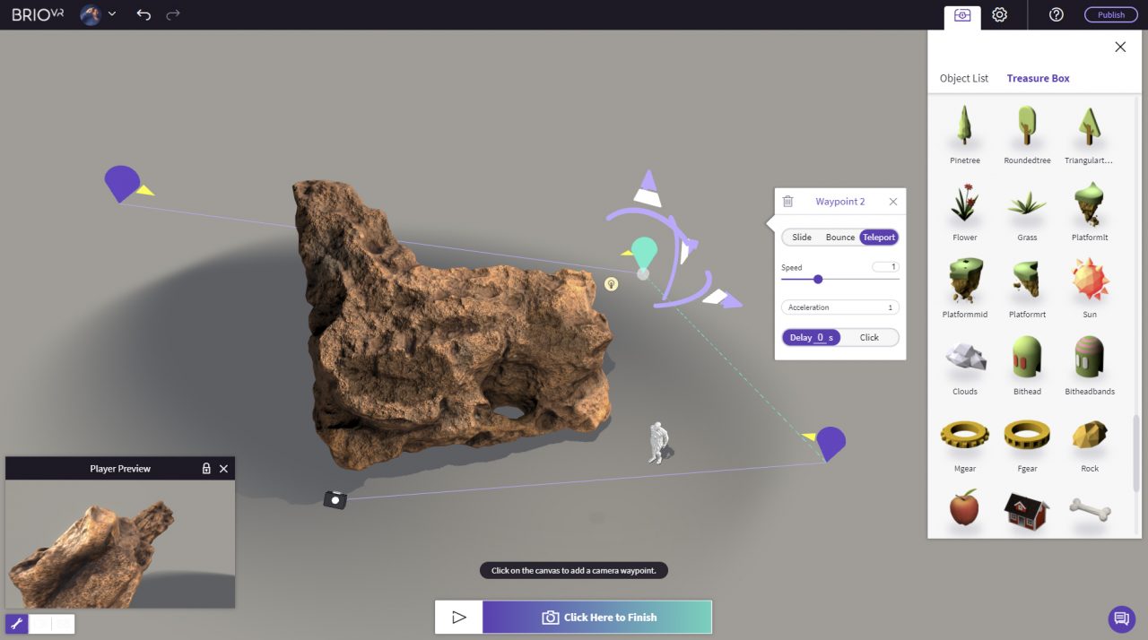Pick the Sun object thumbnail
Viewport: 1148px width, 640px height.
[x=1089, y=281]
